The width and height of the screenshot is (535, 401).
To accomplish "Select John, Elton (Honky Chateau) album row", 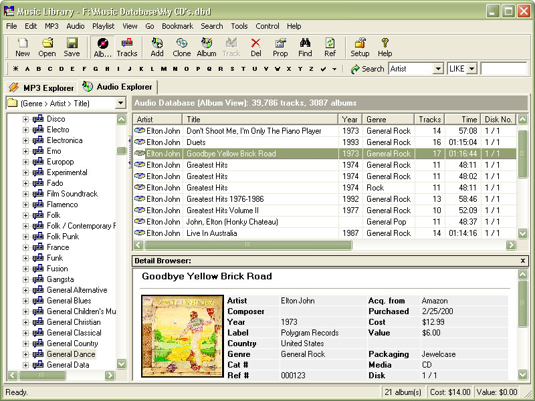I will point(324,222).
